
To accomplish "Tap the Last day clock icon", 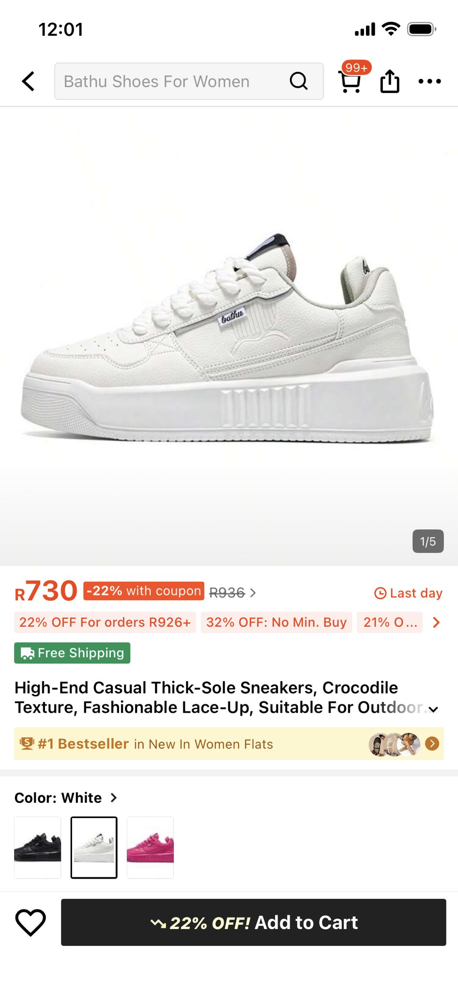I will (381, 593).
